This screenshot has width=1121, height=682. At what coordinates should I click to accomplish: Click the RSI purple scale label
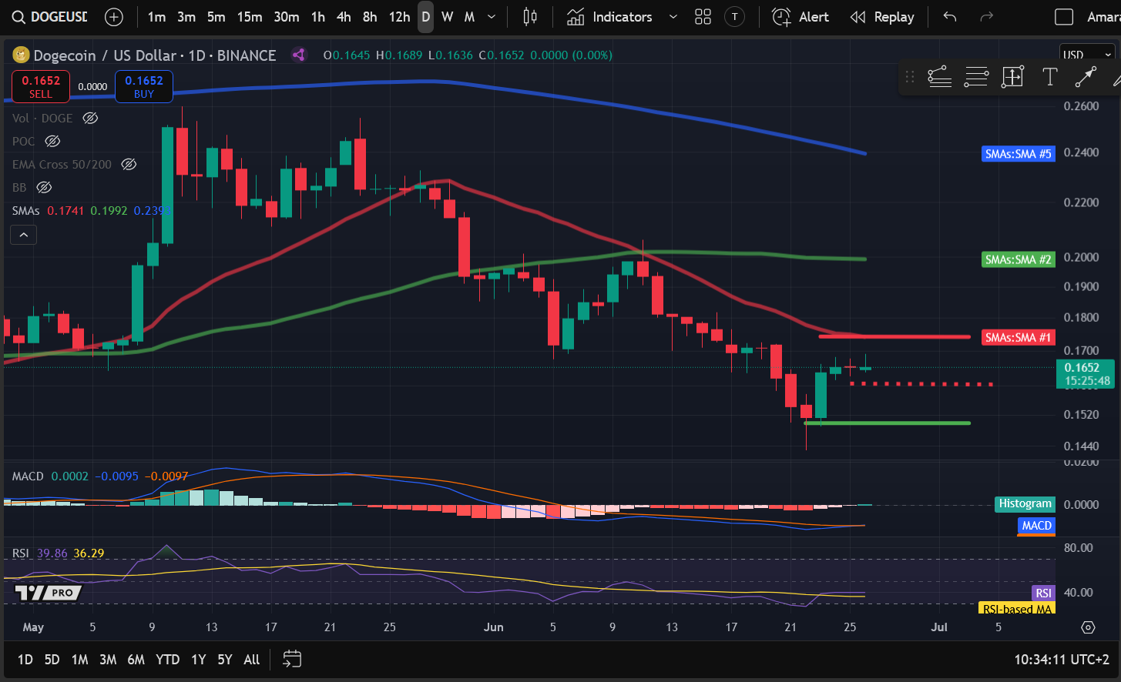tap(1043, 593)
